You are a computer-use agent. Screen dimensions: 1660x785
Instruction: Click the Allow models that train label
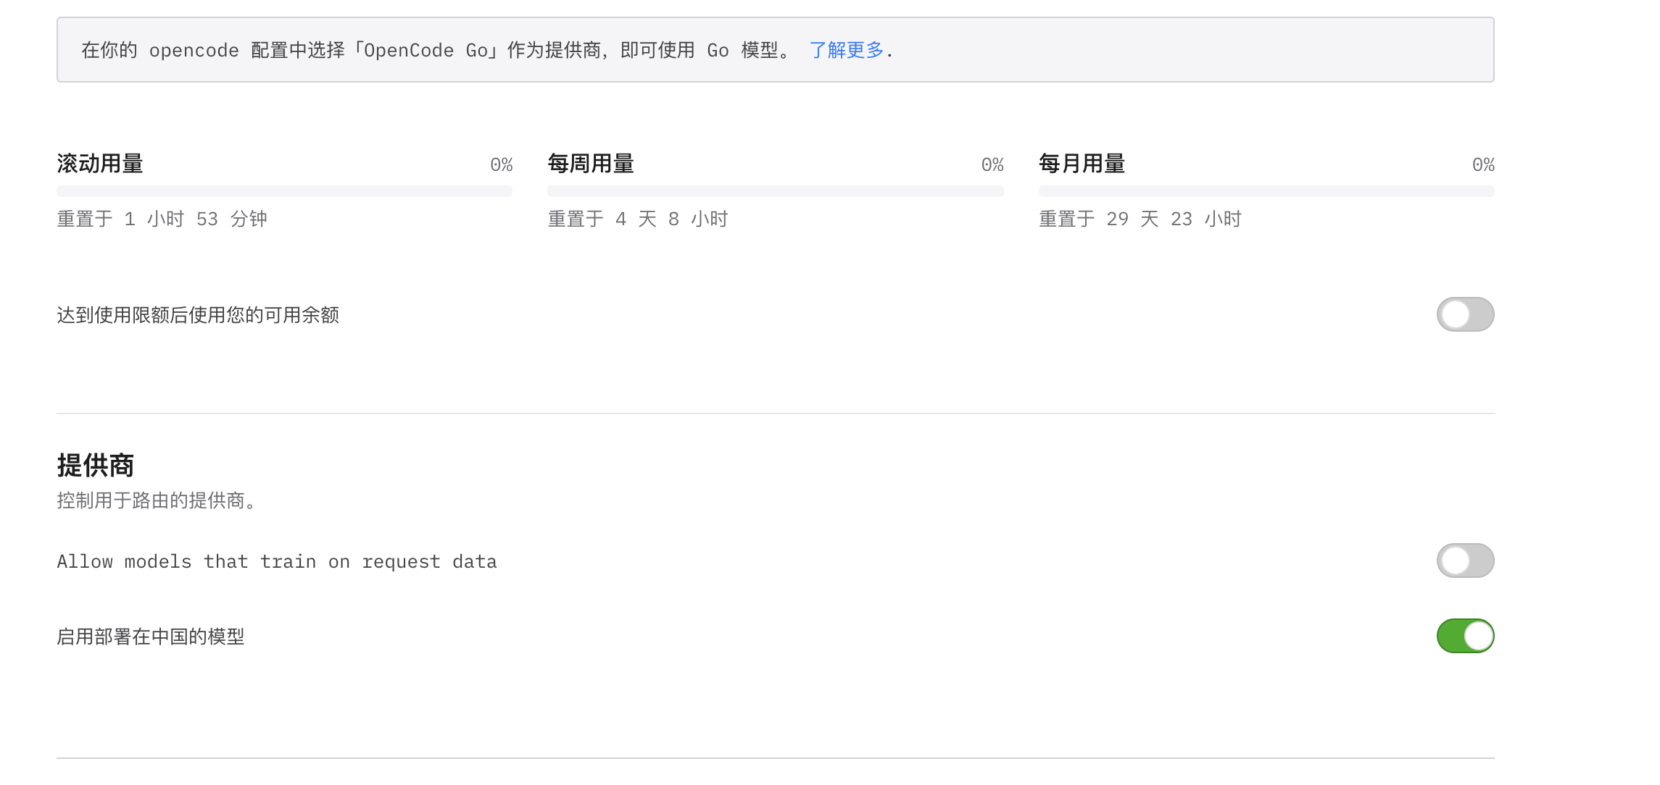(277, 561)
